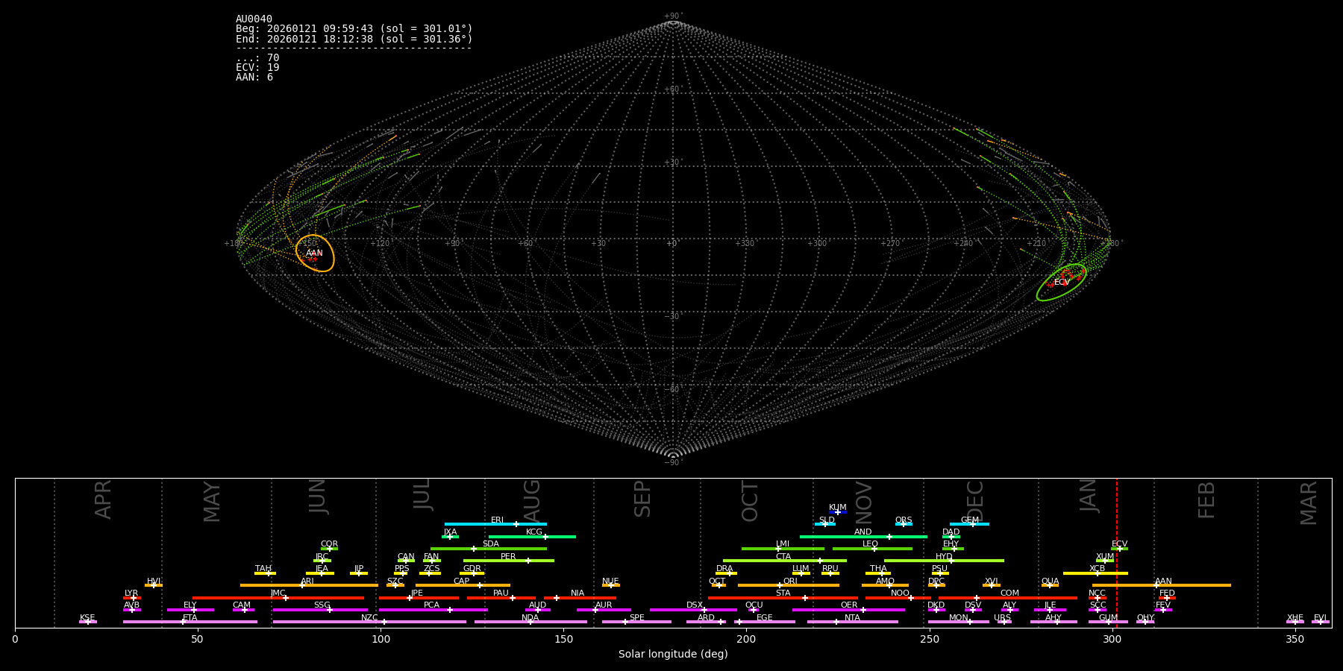Click the NTA shower label in timeline

click(x=852, y=618)
